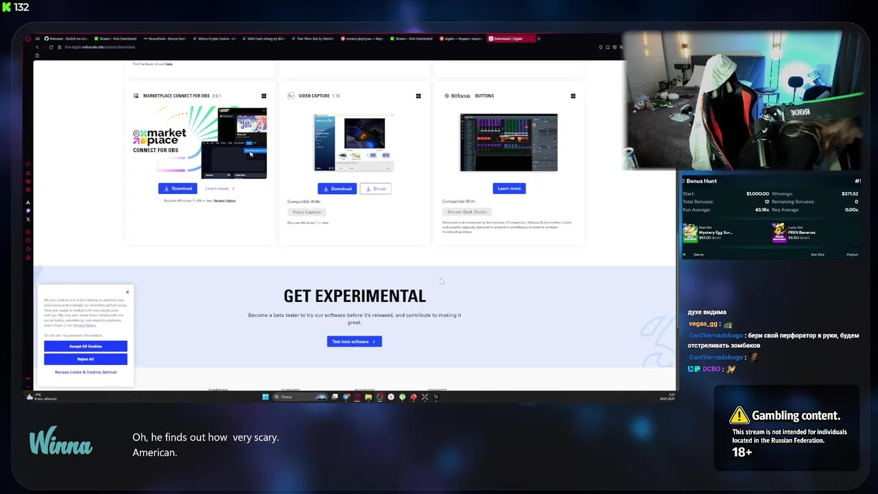Click the Mystery Egg Surprise game thumbnail

pos(690,233)
